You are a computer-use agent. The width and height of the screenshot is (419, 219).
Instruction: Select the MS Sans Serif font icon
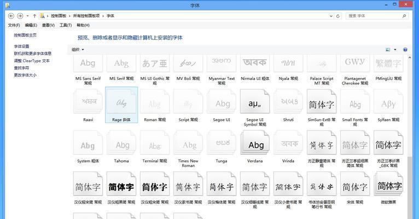tap(88, 64)
